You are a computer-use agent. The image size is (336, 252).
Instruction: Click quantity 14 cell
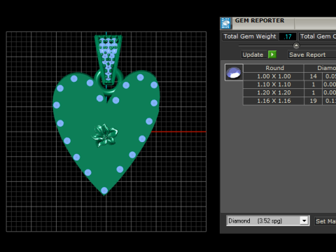point(313,76)
